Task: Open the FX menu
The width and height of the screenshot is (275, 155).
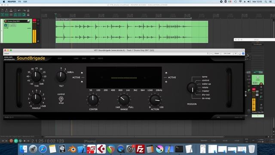Action: click(19, 2)
